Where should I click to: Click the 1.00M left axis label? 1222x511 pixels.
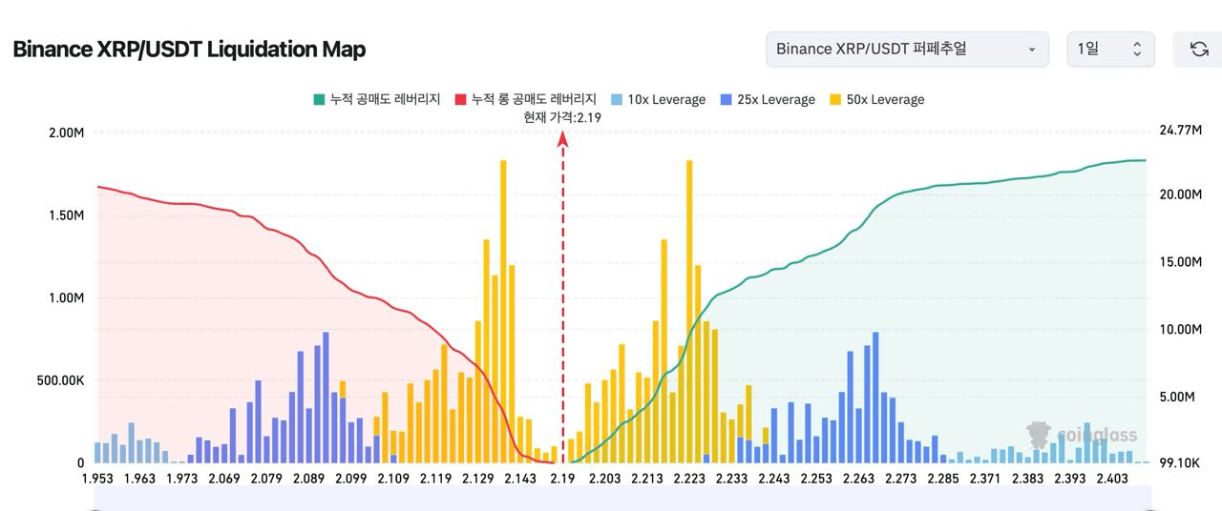tap(66, 297)
